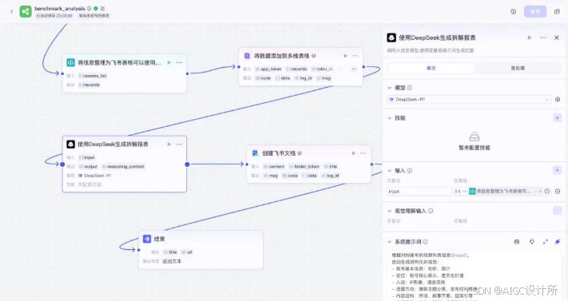Image resolution: width=568 pixels, height=301 pixels.
Task: Add a skill with the 技能 plus button
Action: pyautogui.click(x=557, y=117)
